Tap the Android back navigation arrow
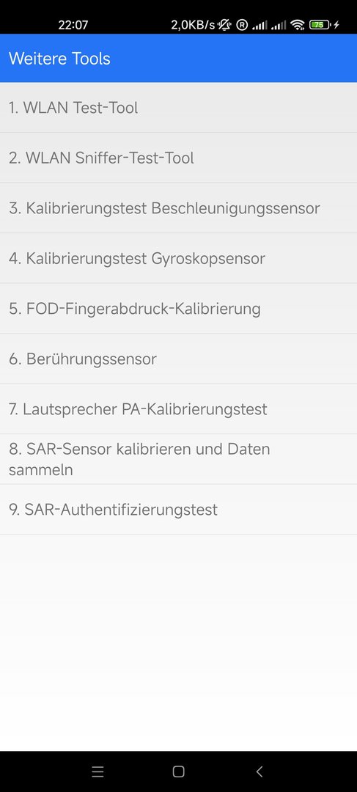This screenshot has width=357, height=792. [x=260, y=771]
